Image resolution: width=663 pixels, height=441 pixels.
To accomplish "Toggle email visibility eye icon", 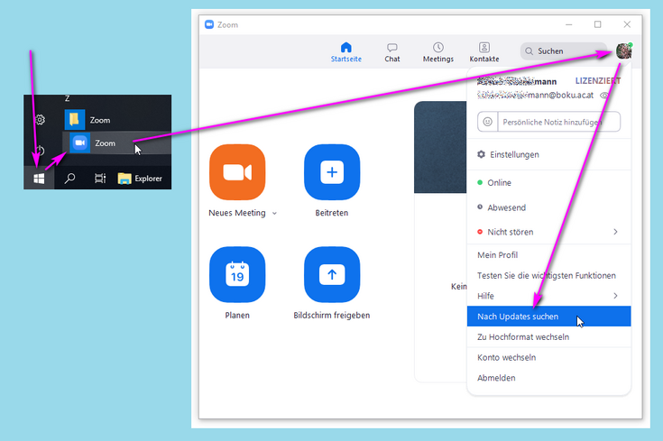I will tap(603, 96).
